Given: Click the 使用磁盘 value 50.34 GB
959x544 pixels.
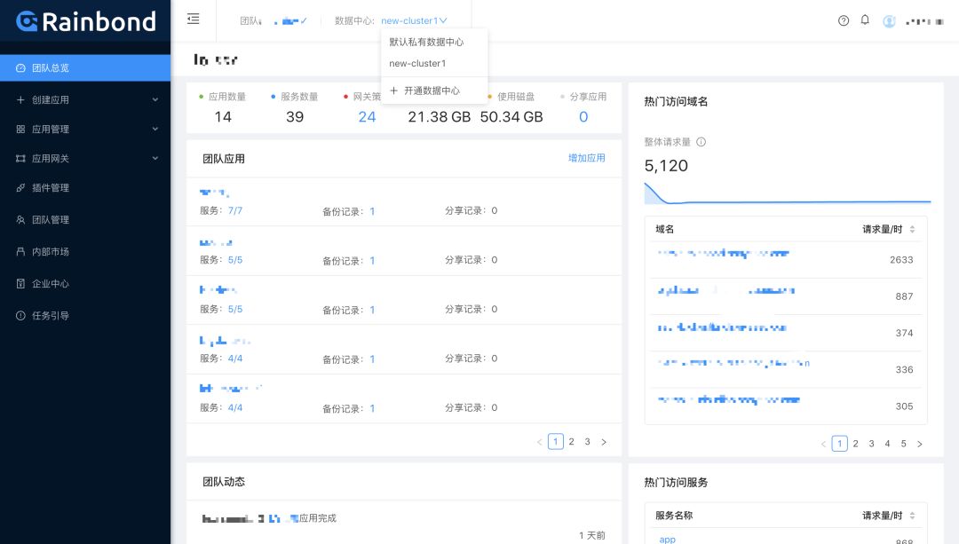Looking at the screenshot, I should (x=511, y=117).
